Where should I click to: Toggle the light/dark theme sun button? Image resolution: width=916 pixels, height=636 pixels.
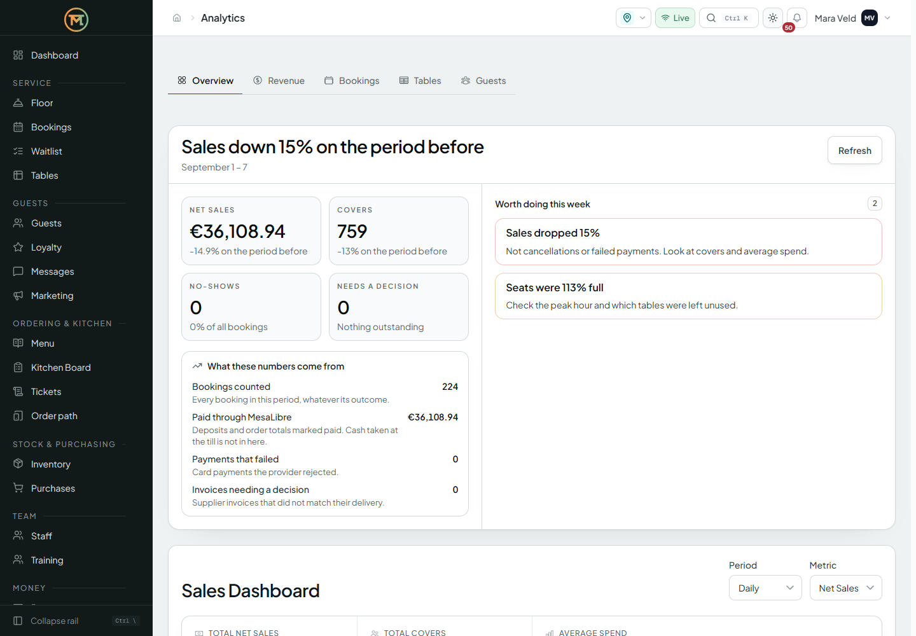point(773,18)
